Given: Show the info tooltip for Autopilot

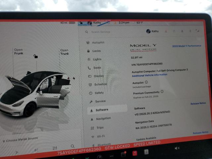Looking at the screenshot, I should click(x=146, y=82).
